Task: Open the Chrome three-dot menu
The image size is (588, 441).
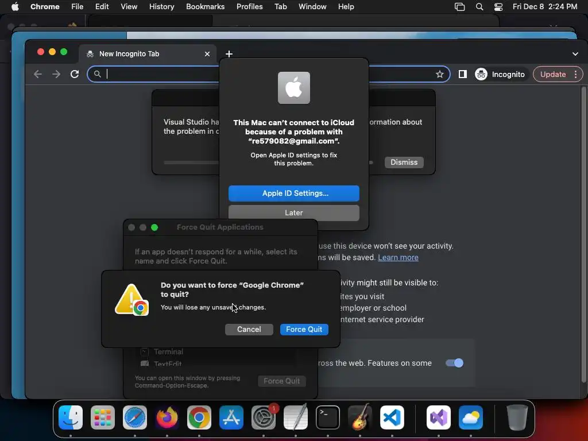Action: tap(575, 74)
